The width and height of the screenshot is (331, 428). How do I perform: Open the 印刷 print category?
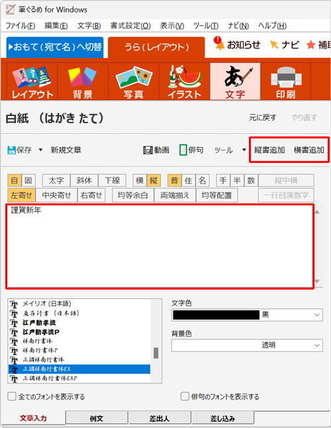pos(286,81)
